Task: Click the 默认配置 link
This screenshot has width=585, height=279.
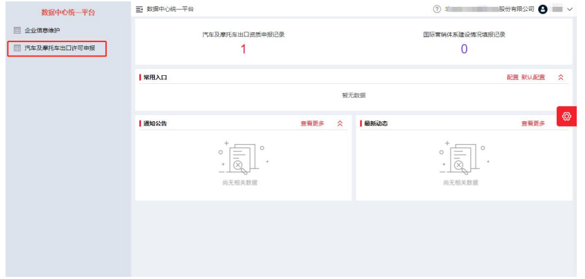Action: click(x=533, y=77)
